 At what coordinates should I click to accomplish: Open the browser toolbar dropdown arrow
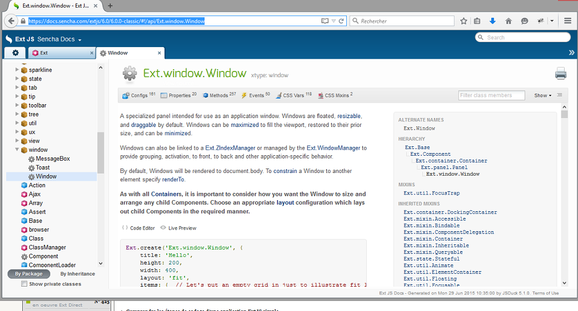(552, 21)
